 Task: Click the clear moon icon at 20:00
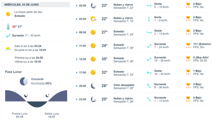point(93,86)
